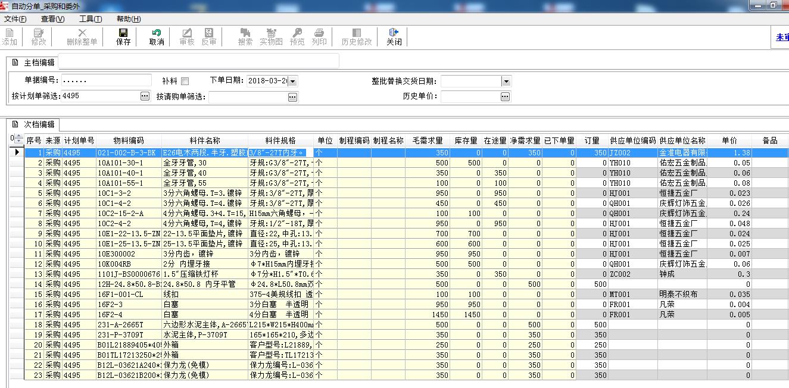Click the 取消 (Cancel) undo arrow icon
789x388 pixels.
(x=157, y=33)
